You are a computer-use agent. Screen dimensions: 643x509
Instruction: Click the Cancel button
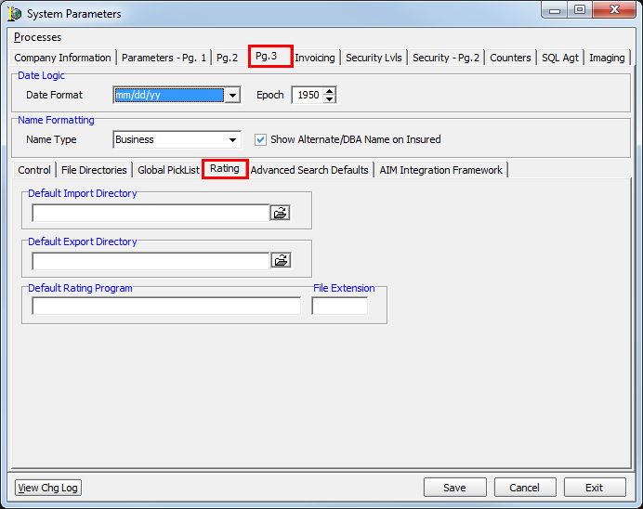[x=525, y=488]
